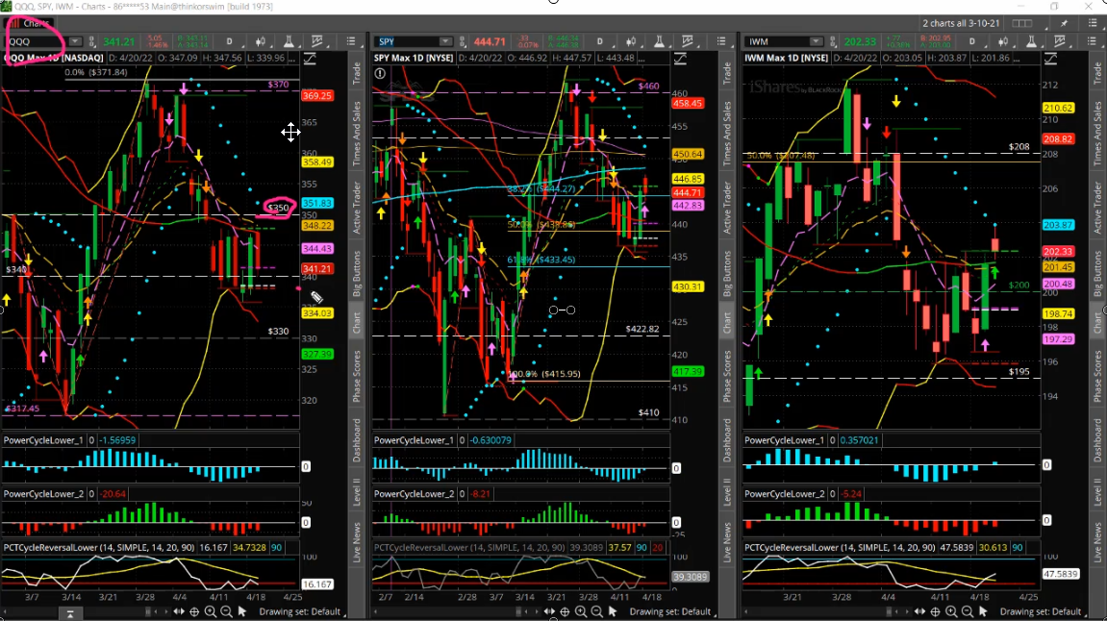Open Dashboard tab beside IWM chart
The image size is (1107, 621).
(1097, 441)
